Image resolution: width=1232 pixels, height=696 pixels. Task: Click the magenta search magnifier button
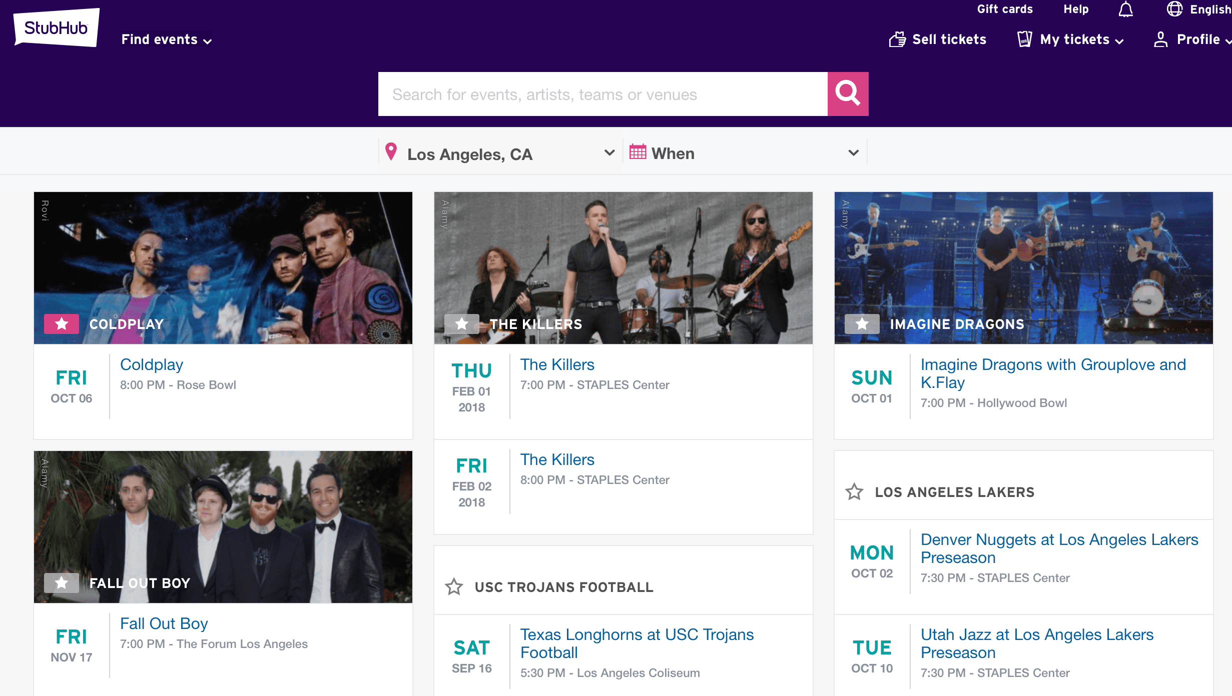(848, 93)
